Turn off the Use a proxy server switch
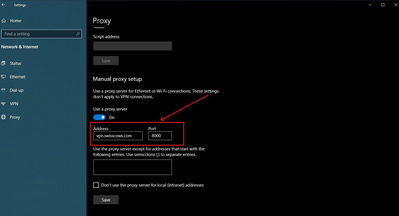 pos(99,117)
